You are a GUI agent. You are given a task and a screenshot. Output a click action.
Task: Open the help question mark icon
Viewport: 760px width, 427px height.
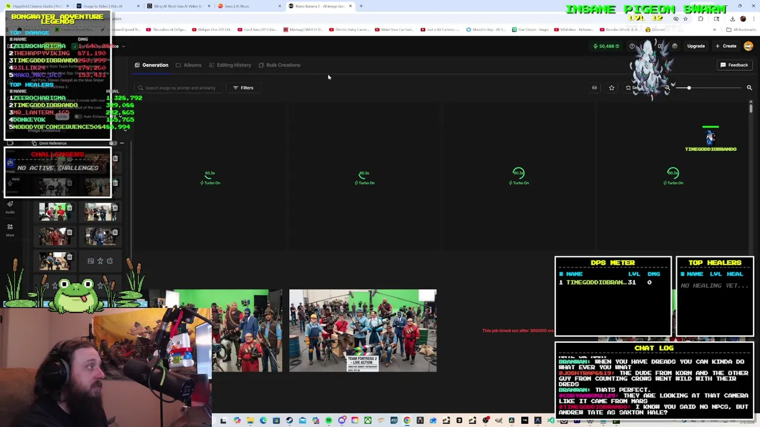(x=632, y=46)
